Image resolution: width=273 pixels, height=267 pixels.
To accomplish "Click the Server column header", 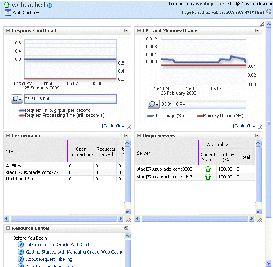I will point(167,153).
